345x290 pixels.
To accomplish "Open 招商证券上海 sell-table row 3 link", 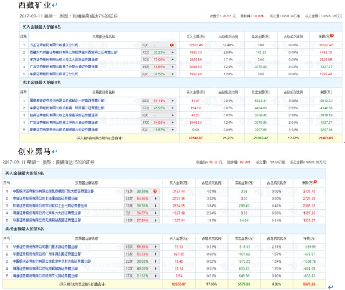I will [x=64, y=115].
